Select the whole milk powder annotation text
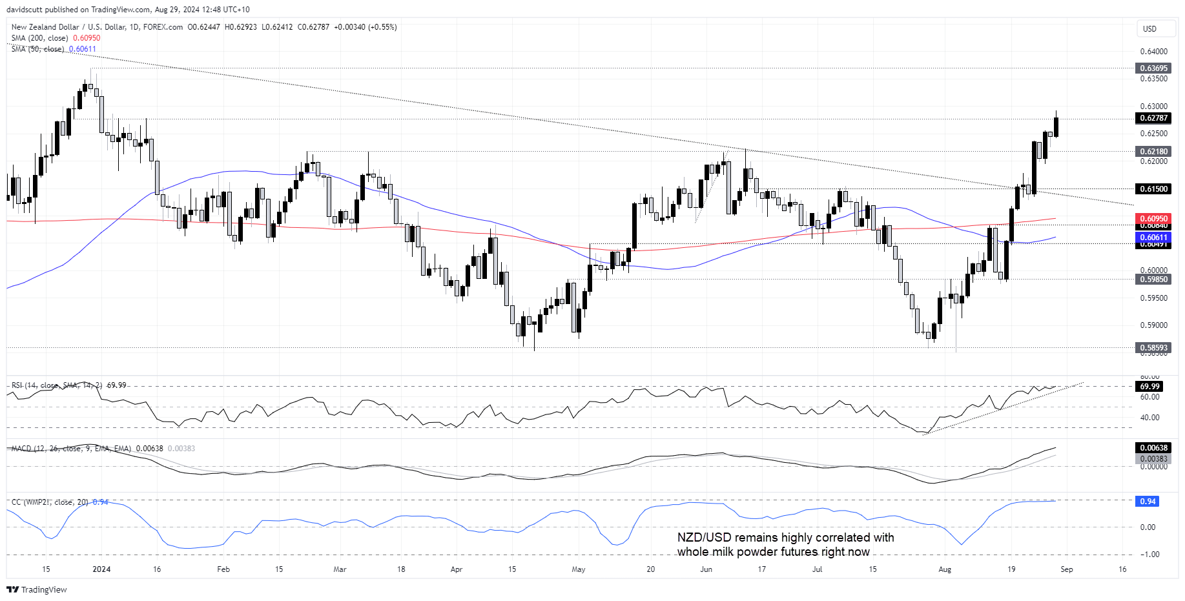 785,544
